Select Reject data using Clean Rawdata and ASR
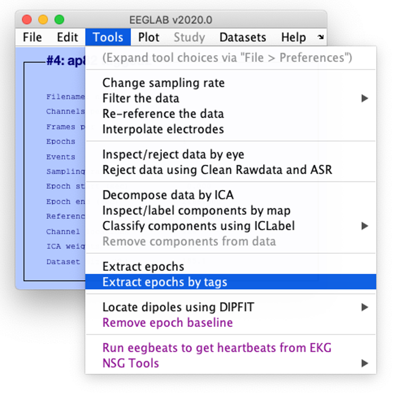Screen dimensions: 399x398 (x=217, y=170)
